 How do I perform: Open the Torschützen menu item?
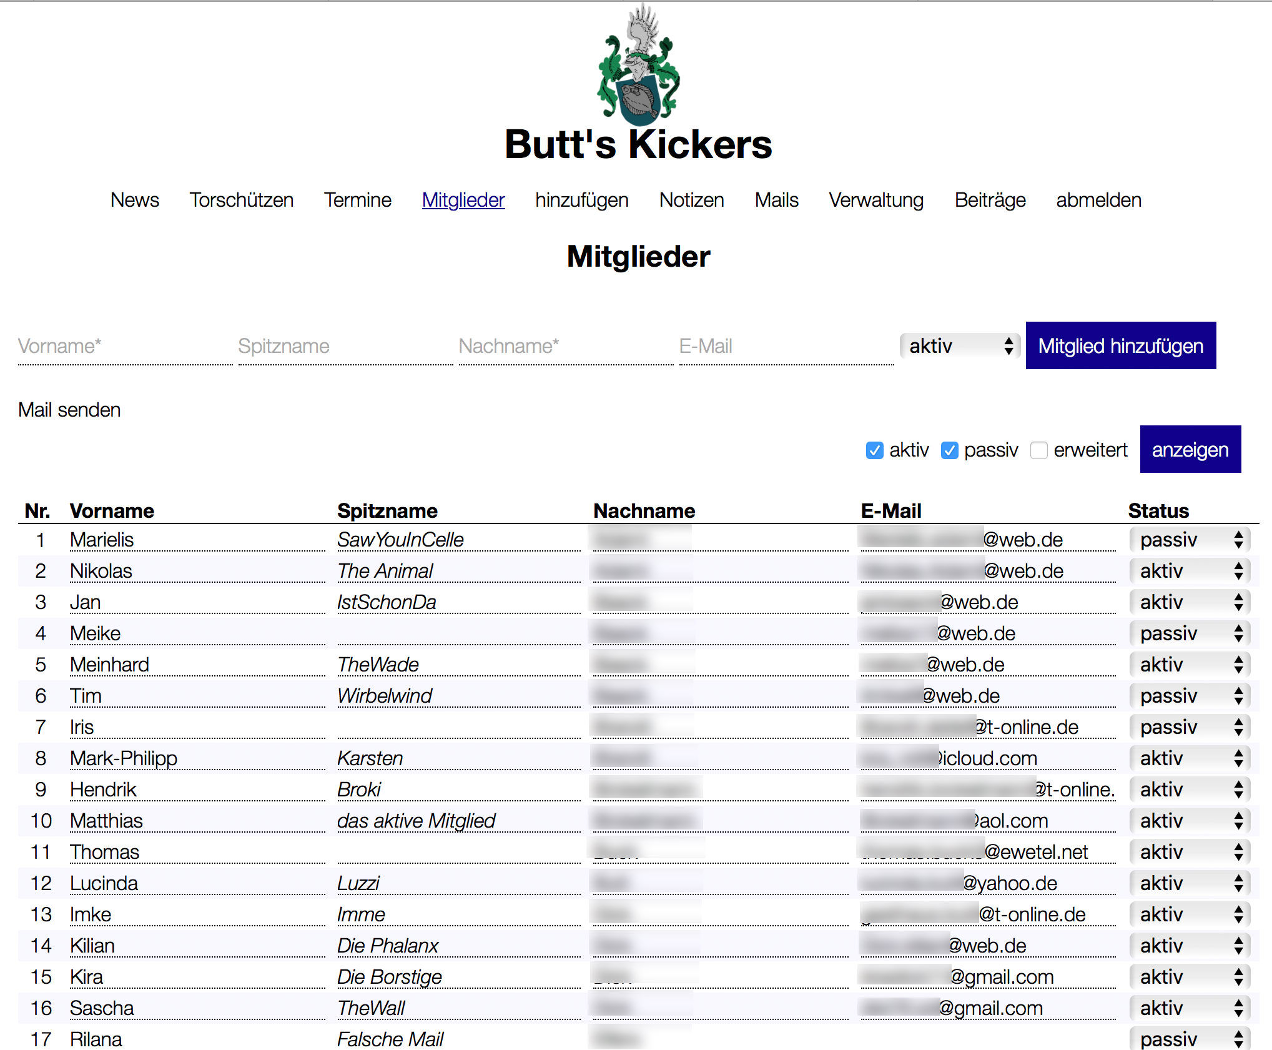[x=241, y=200]
